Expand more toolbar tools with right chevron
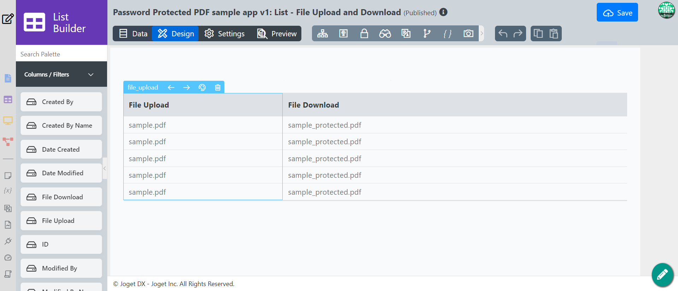Viewport: 678px width, 291px height. tap(482, 34)
